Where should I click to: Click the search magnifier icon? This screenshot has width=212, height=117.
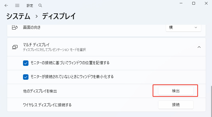tap(40, 5)
